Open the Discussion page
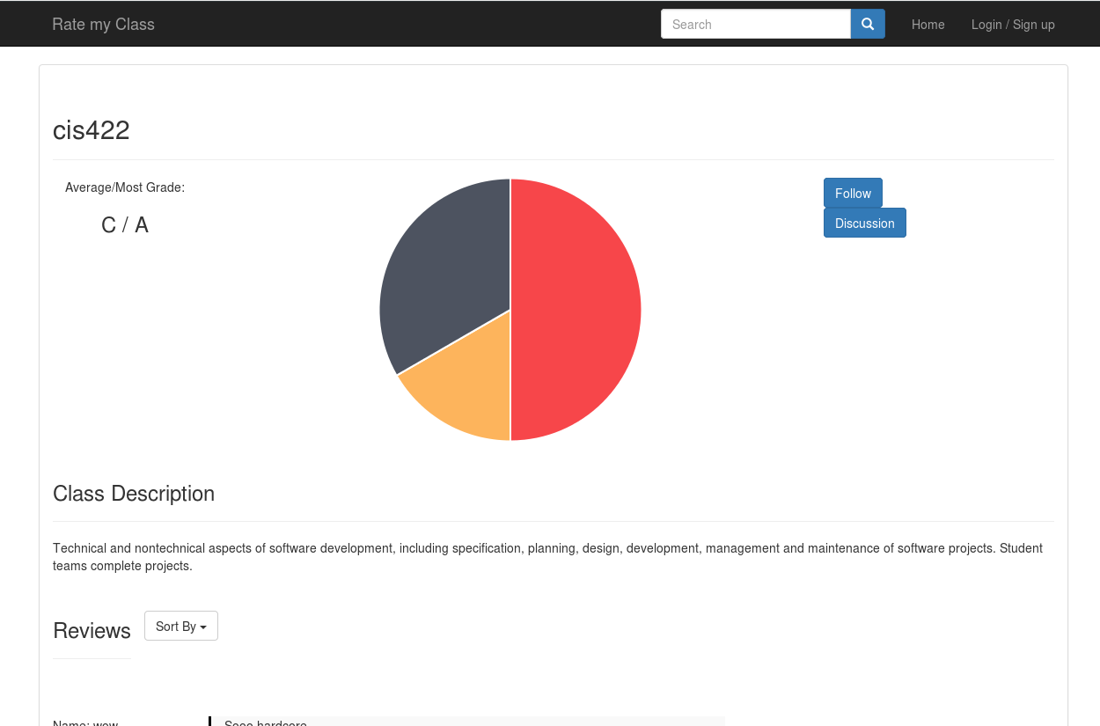This screenshot has height=726, width=1100. tap(864, 223)
